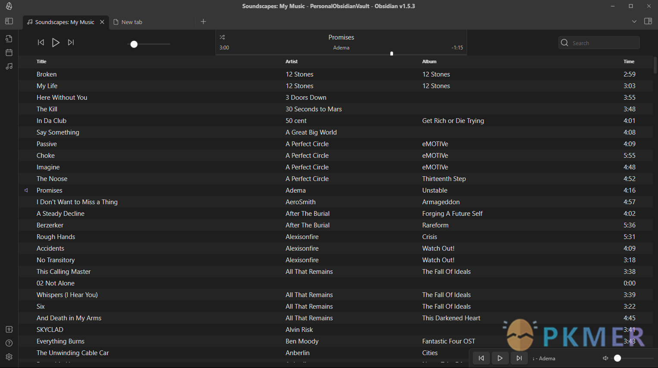
Task: Sort by the Time column header
Action: (x=629, y=61)
